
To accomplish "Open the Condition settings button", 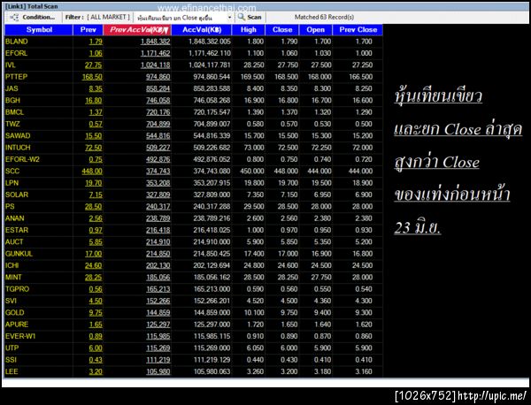I will click(x=33, y=18).
